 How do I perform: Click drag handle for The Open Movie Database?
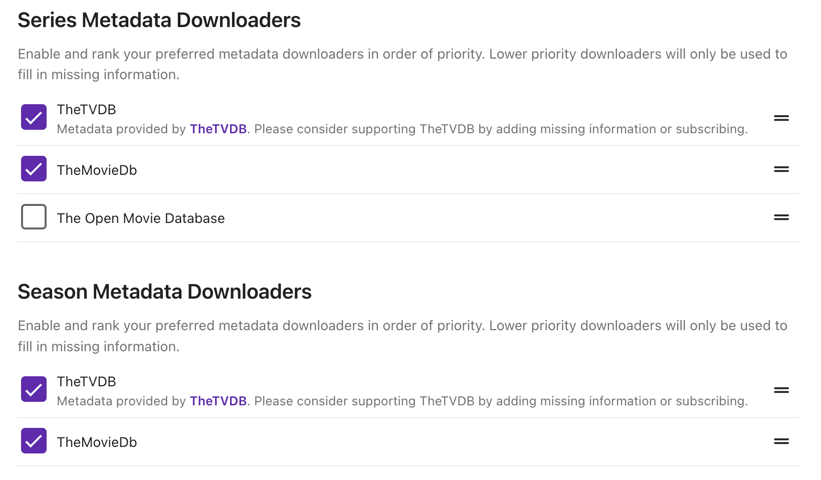tap(781, 217)
